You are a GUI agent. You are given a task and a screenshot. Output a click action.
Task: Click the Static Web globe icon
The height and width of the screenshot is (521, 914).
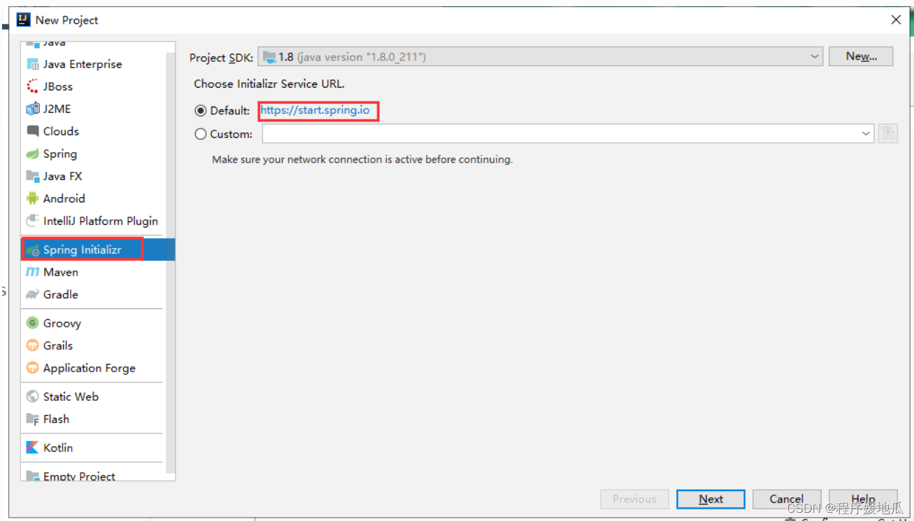pos(32,397)
